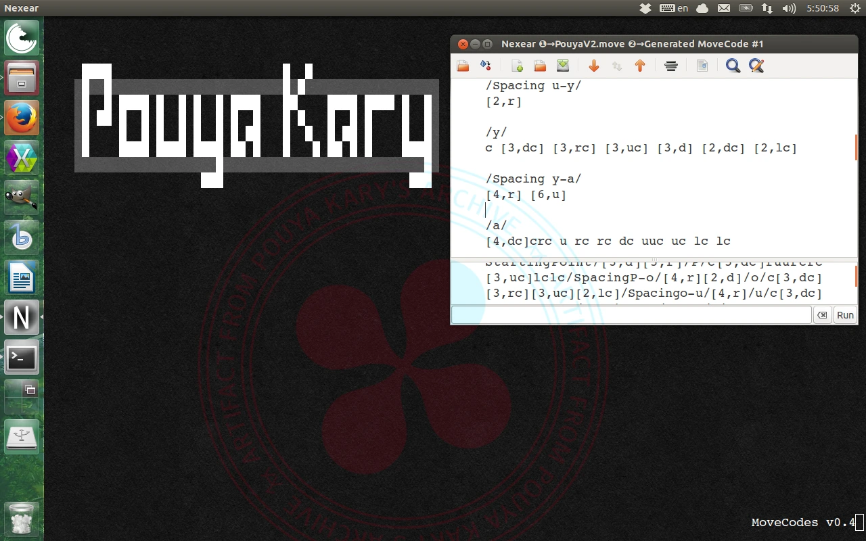
Task: Maximize the Nexear window
Action: [x=487, y=44]
